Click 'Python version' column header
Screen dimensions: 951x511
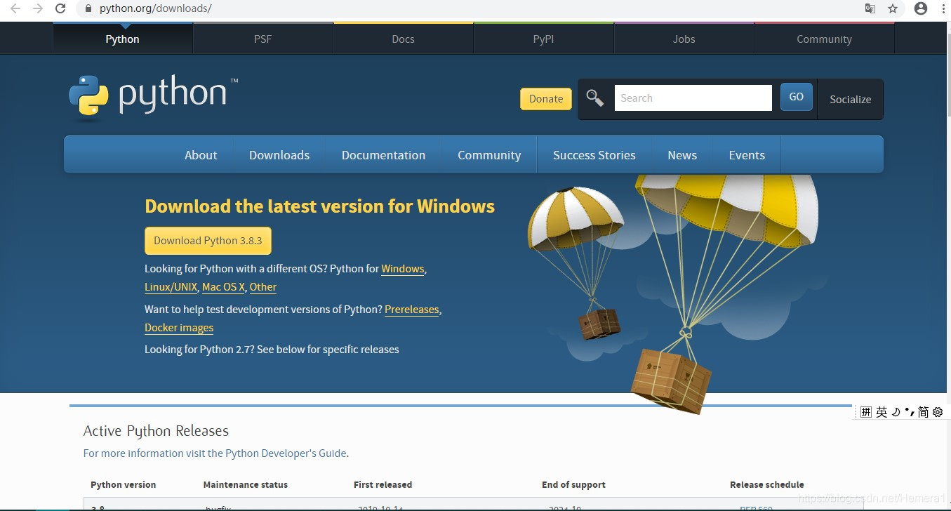coord(124,484)
